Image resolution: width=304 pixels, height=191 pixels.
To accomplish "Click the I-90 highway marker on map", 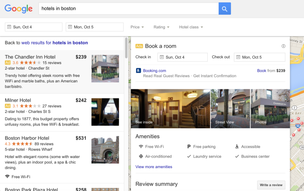I will click(298, 126).
